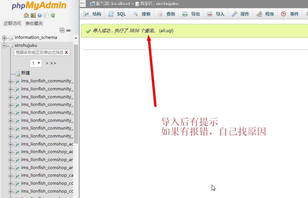
Task: Switch to the SQL tab
Action: (x=118, y=14)
